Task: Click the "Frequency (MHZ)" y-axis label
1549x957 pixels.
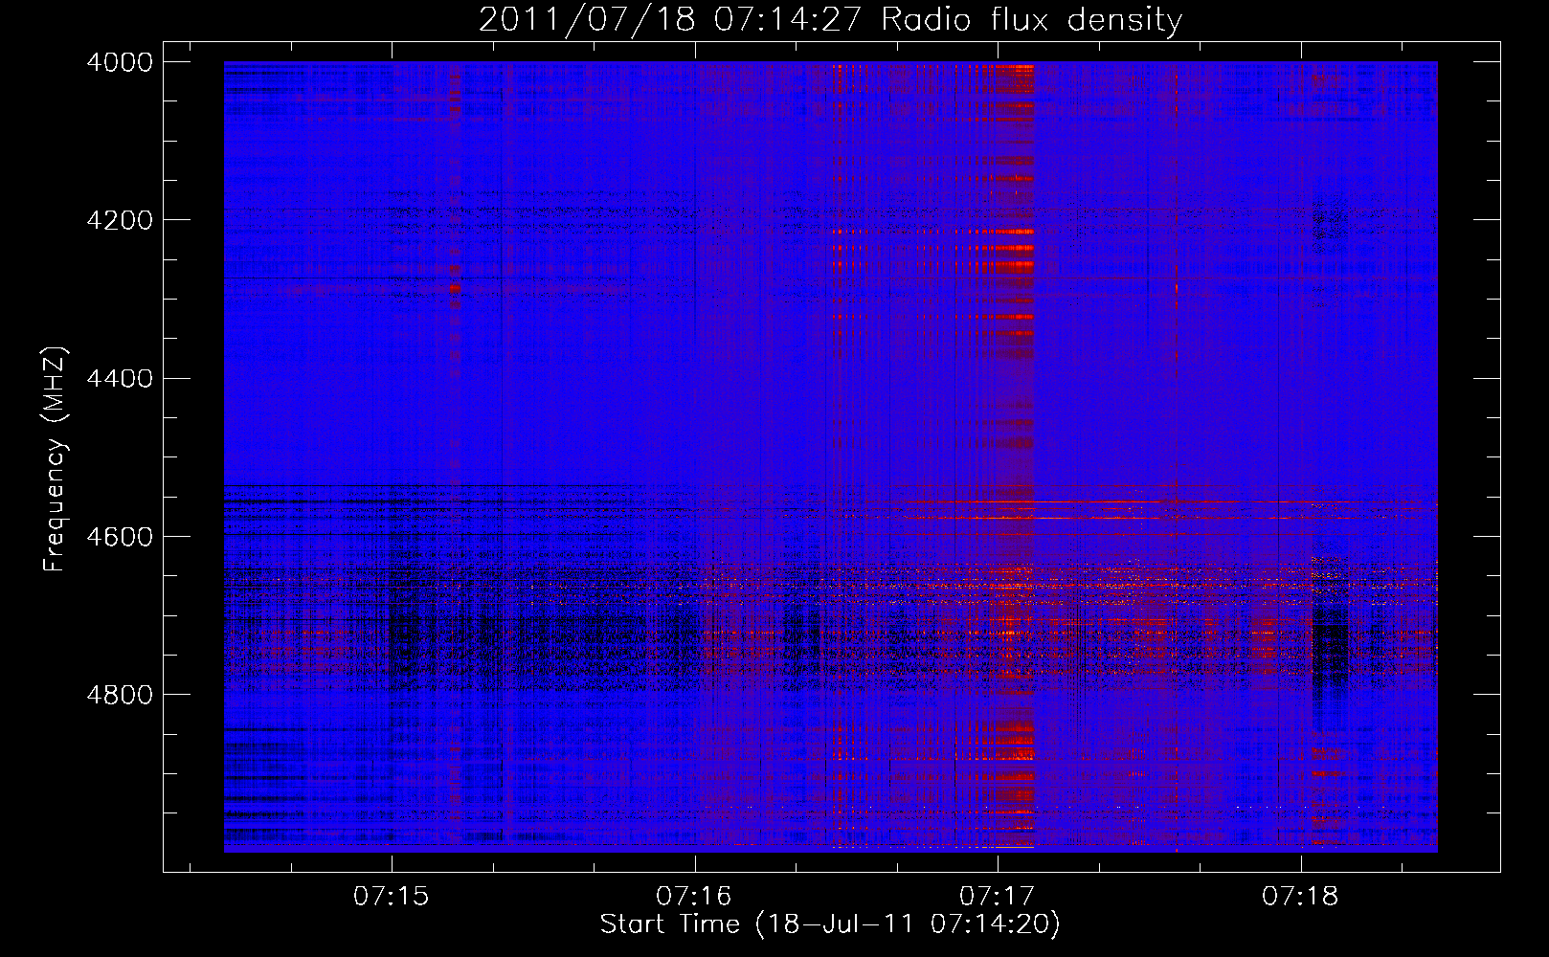Action: point(56,459)
